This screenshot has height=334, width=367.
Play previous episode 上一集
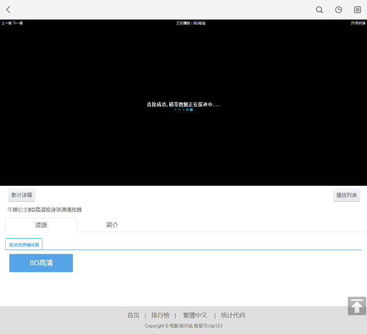click(7, 23)
